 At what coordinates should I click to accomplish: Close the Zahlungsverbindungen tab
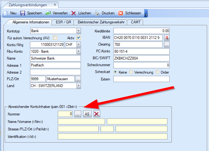pos(55,5)
